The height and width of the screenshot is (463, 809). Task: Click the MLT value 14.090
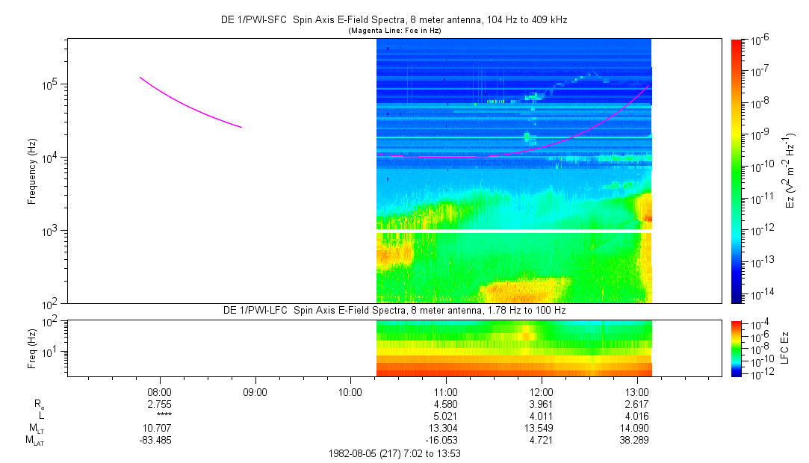636,428
